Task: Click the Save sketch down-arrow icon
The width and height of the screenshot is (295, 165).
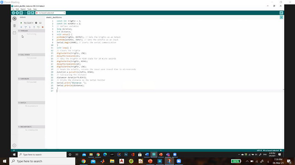Action: (32, 13)
